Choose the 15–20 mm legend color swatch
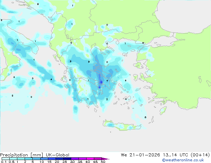Screen dimensions: 211x163 [x=52, y=159]
